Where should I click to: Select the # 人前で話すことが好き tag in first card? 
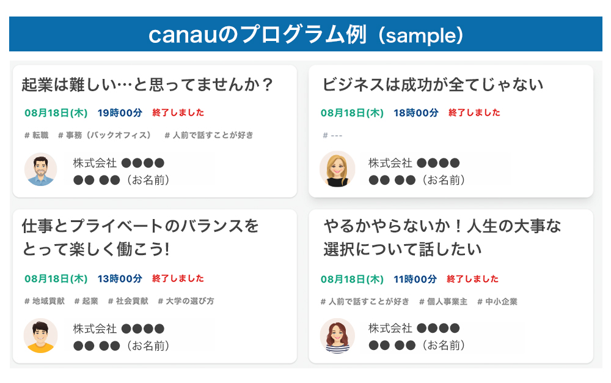pyautogui.click(x=209, y=135)
